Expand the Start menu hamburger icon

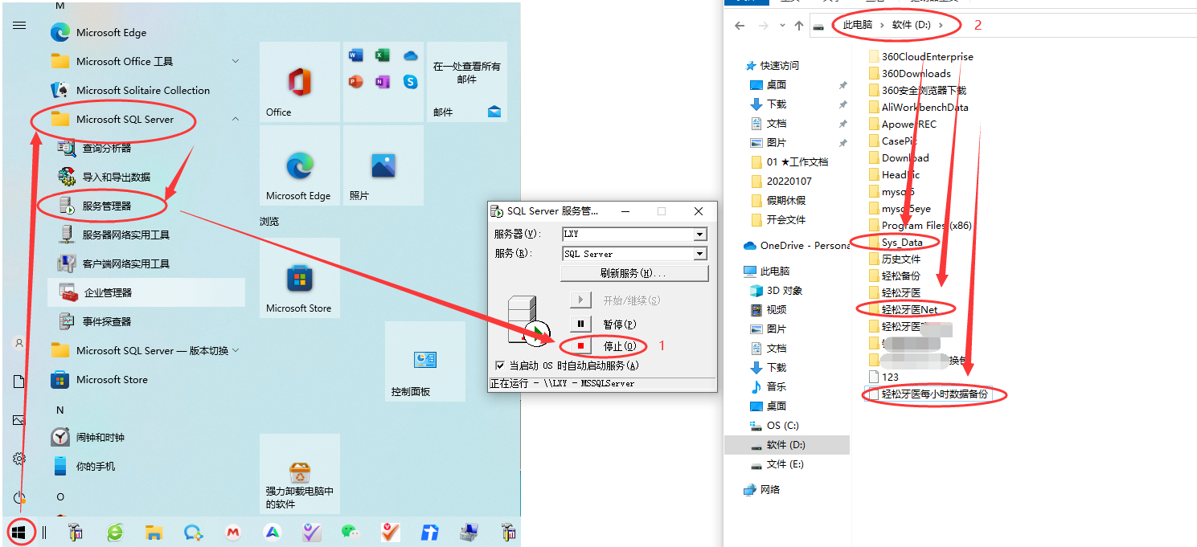tap(19, 26)
